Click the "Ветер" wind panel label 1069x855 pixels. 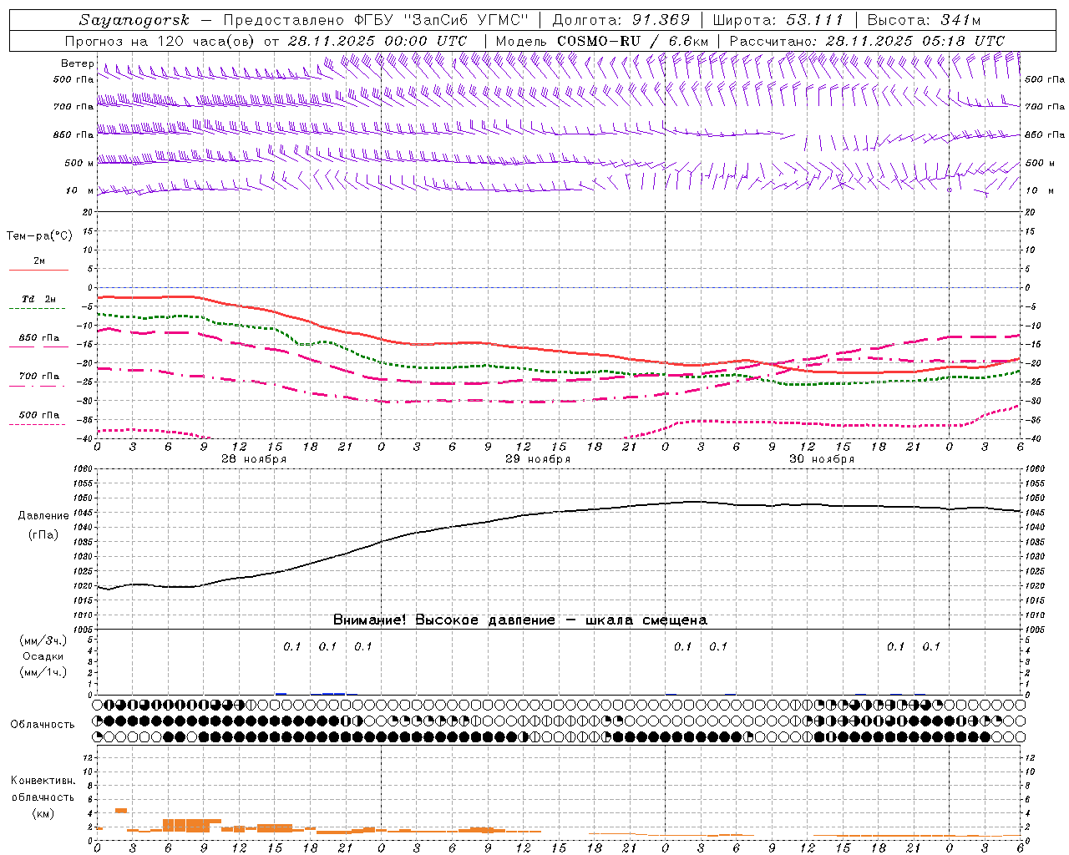pyautogui.click(x=77, y=63)
